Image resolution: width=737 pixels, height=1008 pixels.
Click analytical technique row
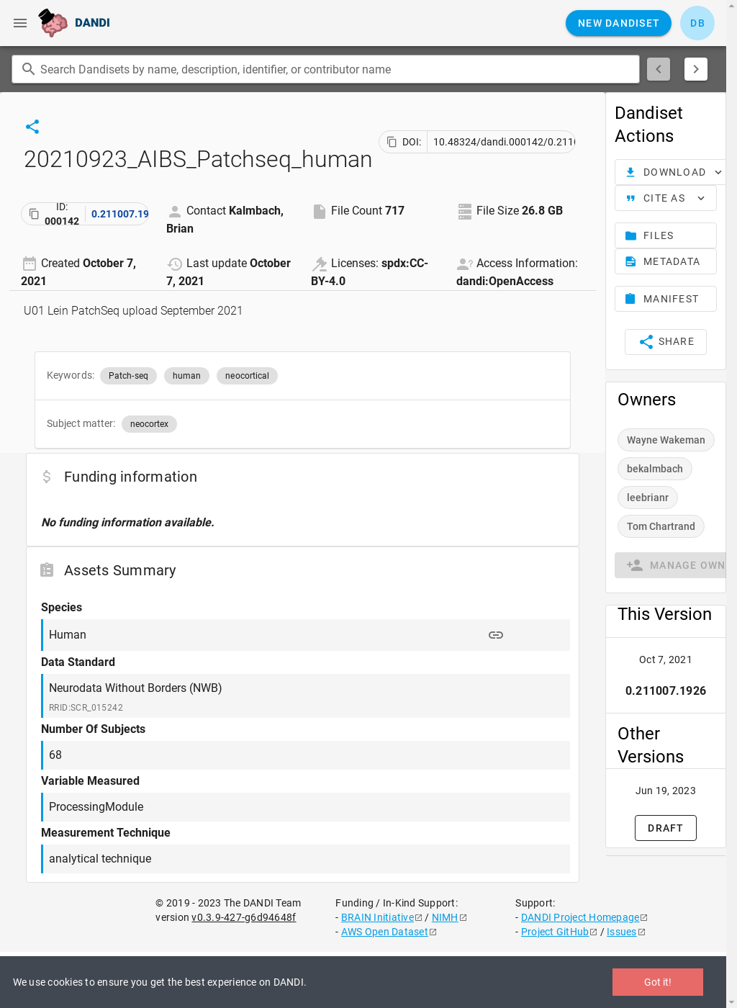coord(306,859)
